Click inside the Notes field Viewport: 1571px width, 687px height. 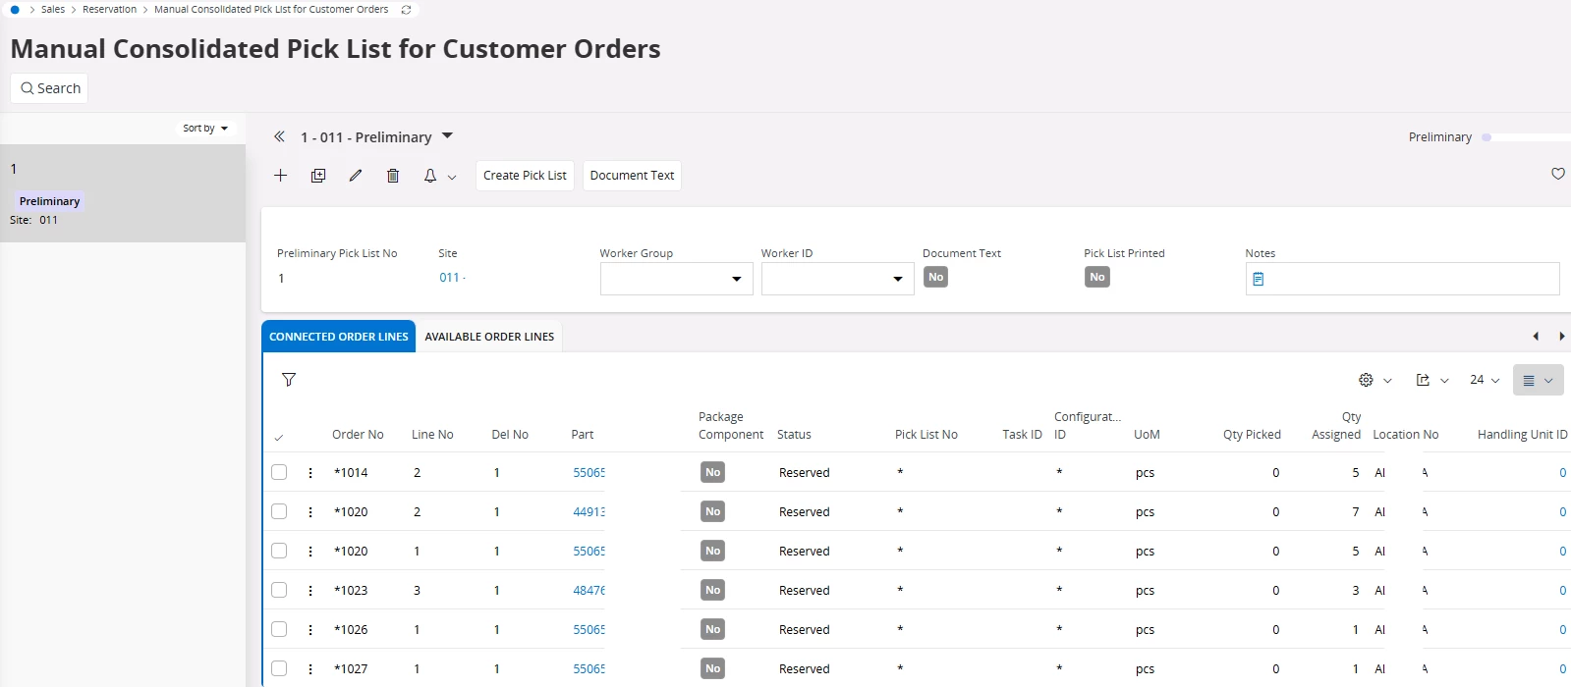click(x=1402, y=279)
